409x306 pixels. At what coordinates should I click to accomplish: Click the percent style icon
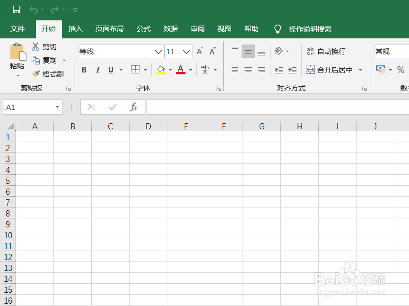[x=400, y=70]
